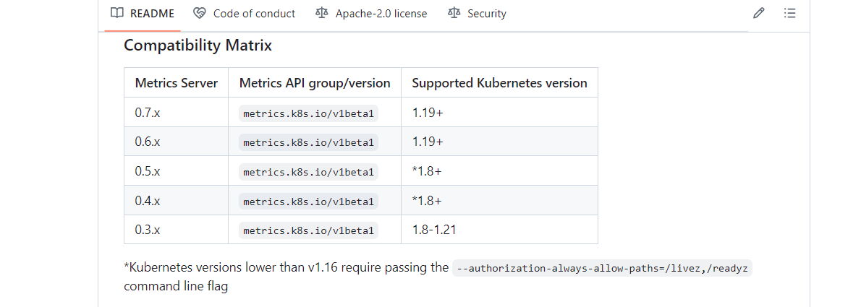Select the 0.3.x Metrics Server cell

148,230
